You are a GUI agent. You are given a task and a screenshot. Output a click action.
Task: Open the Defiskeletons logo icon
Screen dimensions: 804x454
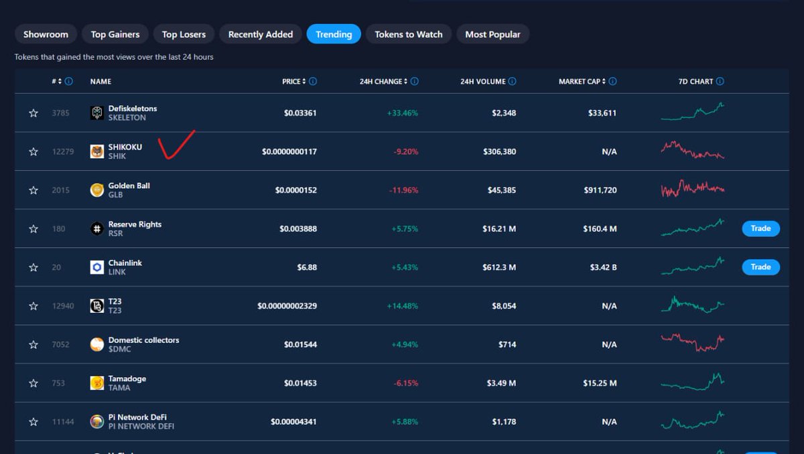(x=97, y=113)
